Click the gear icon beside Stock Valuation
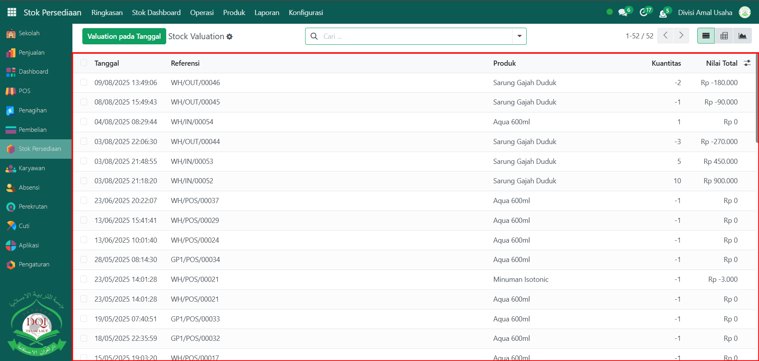Viewport: 759px width, 361px height. point(230,37)
